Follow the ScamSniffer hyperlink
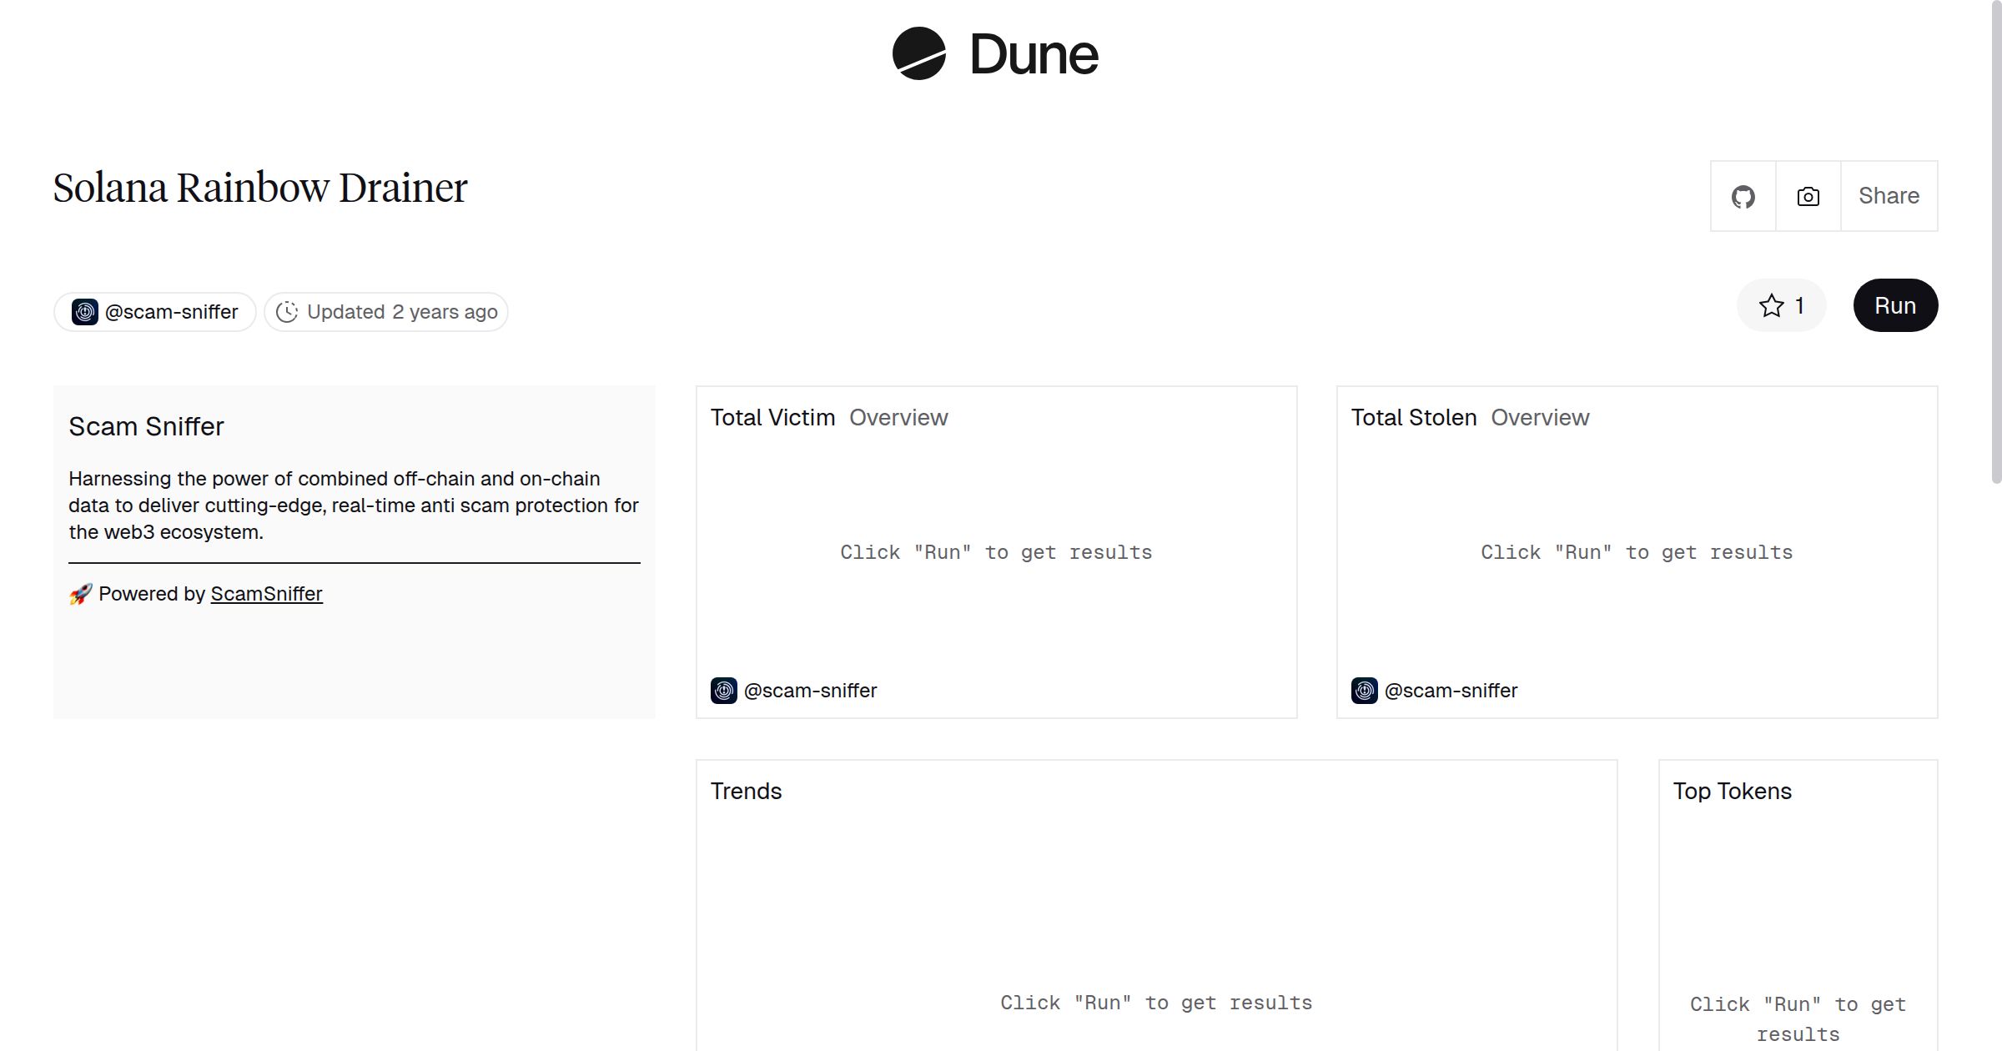2002x1051 pixels. pos(266,594)
